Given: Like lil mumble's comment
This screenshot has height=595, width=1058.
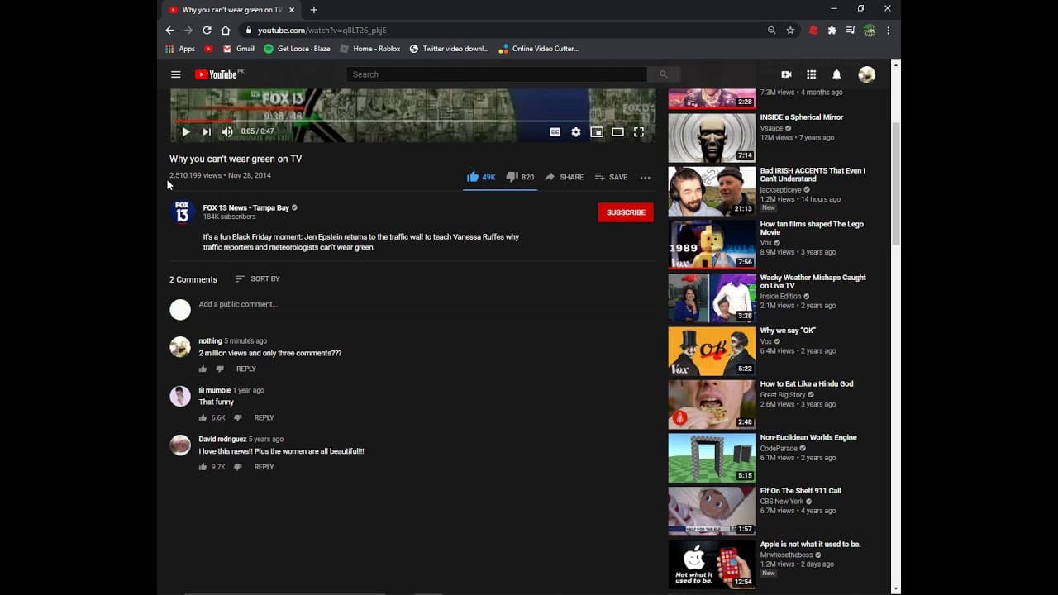Looking at the screenshot, I should coord(203,418).
